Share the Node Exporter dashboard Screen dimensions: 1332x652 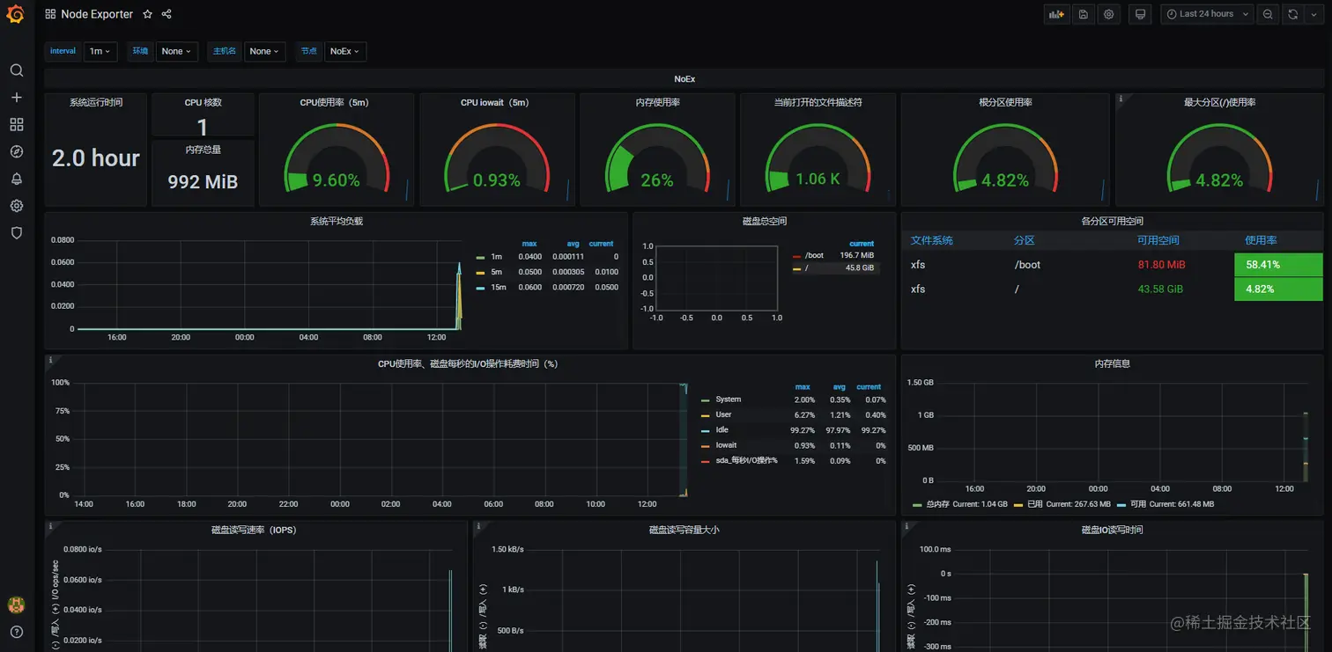[x=166, y=14]
